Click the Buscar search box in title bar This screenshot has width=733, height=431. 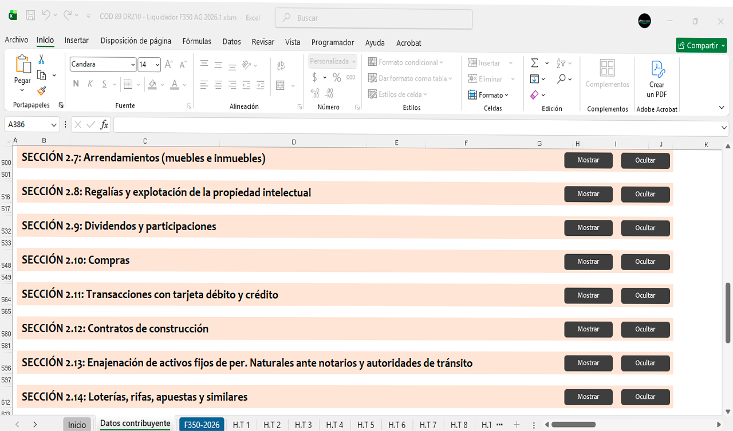click(373, 18)
